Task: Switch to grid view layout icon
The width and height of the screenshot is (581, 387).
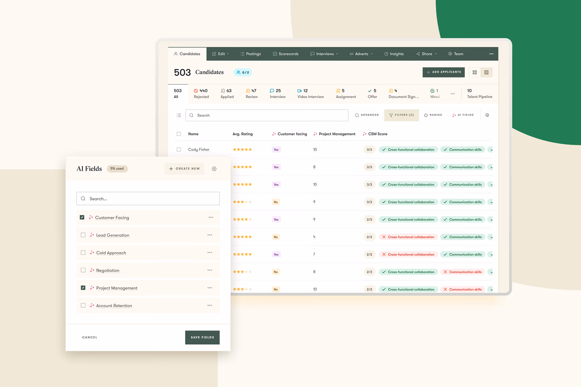Action: pos(474,72)
